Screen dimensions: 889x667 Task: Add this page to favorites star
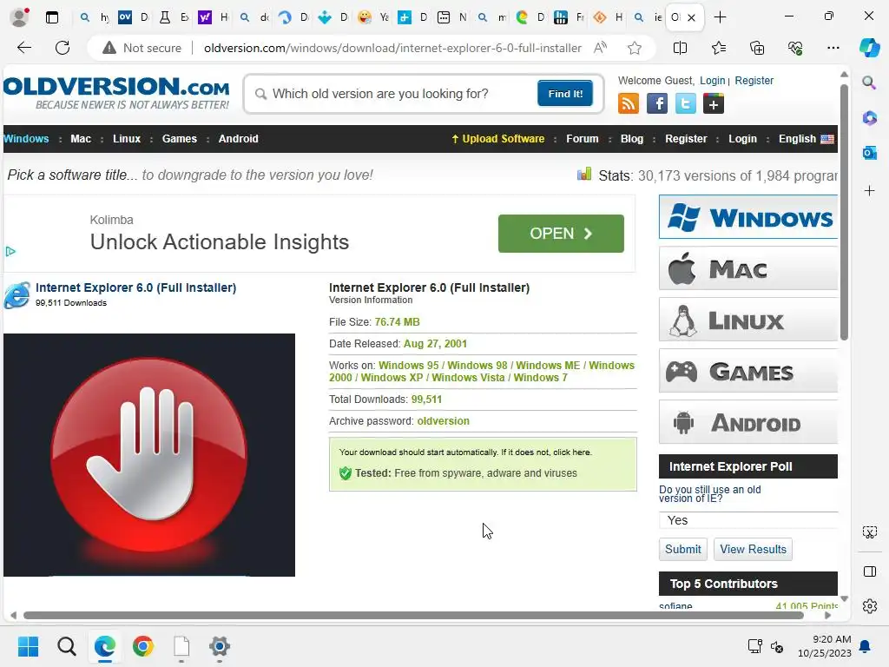pos(635,48)
